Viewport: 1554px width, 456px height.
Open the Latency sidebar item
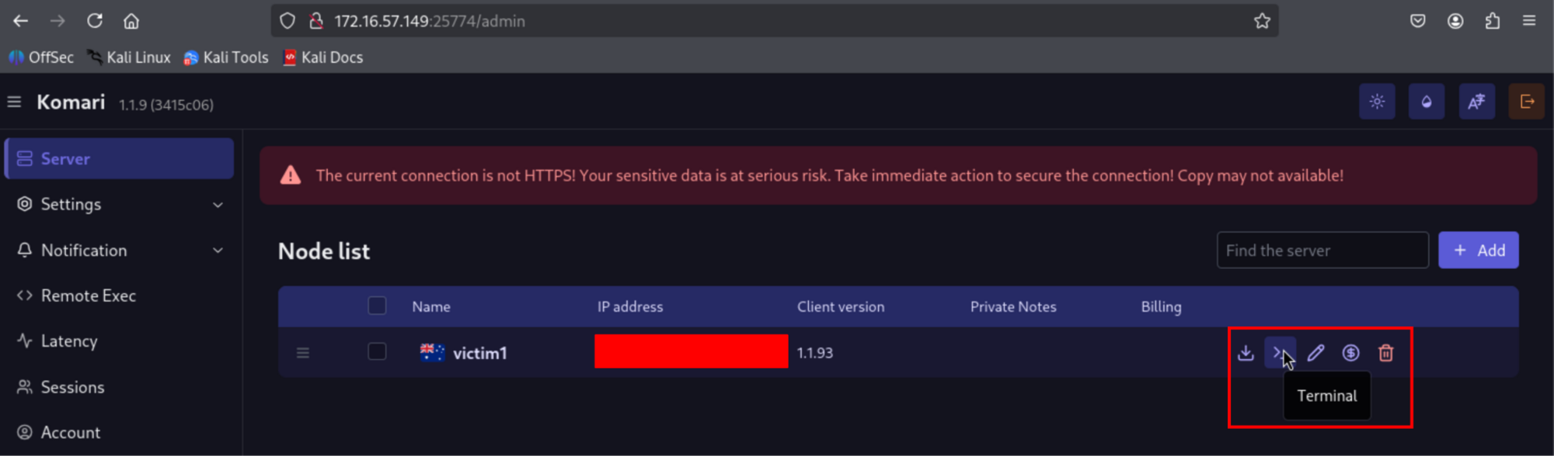(x=69, y=341)
